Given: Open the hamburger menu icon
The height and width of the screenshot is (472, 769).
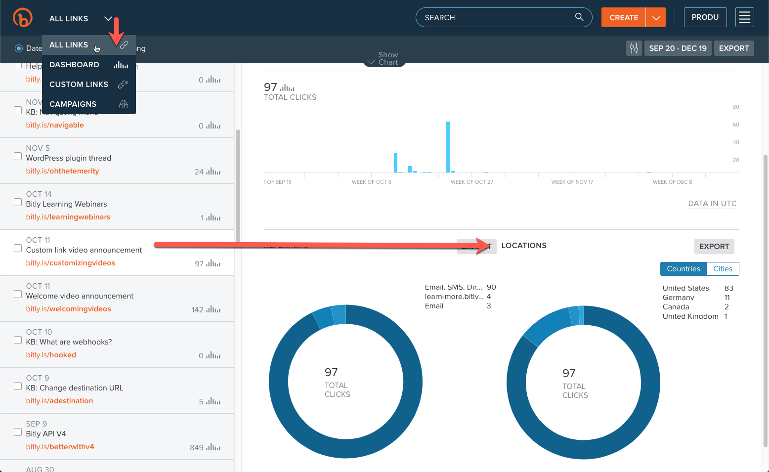Looking at the screenshot, I should click(744, 17).
